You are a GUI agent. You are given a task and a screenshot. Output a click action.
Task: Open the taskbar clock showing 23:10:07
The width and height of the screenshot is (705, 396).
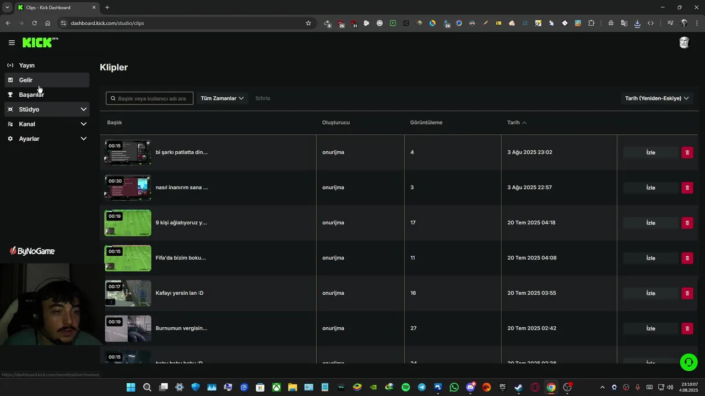click(x=689, y=387)
